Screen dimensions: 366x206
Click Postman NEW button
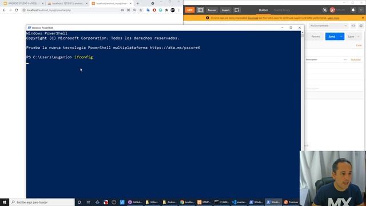coord(190,10)
